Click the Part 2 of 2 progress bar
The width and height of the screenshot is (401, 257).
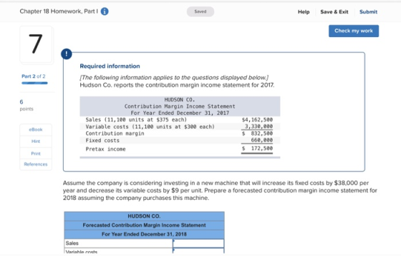point(34,83)
